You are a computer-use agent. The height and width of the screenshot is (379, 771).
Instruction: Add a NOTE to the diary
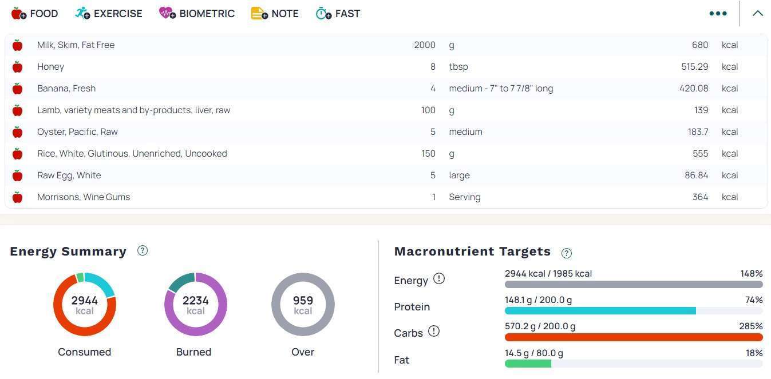275,13
